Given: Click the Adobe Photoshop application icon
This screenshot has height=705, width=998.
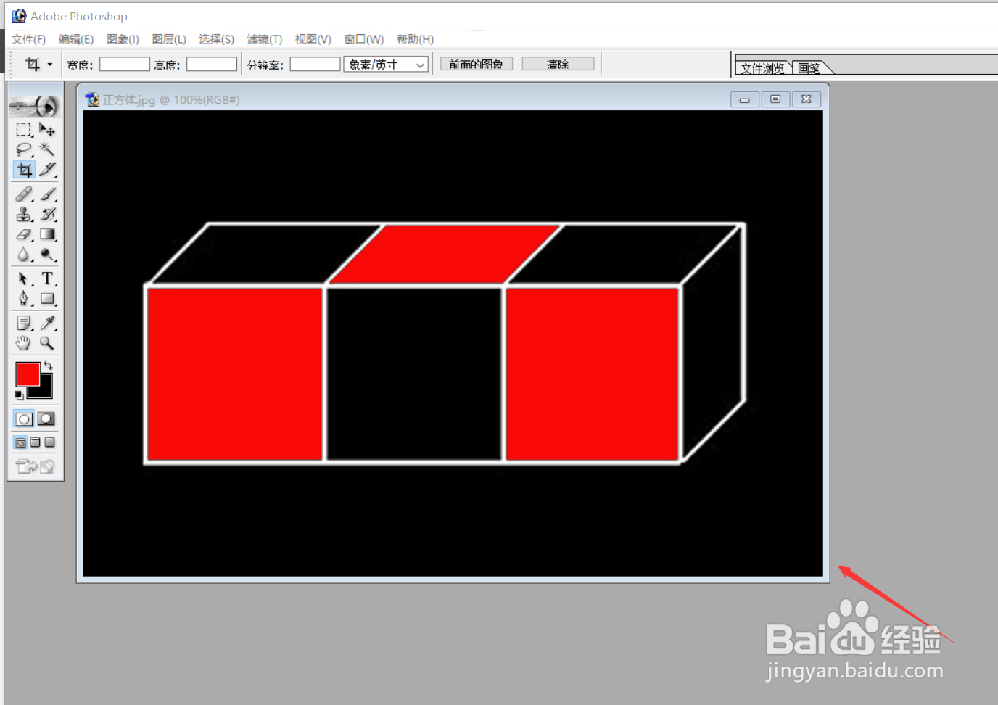Looking at the screenshot, I should (x=20, y=16).
